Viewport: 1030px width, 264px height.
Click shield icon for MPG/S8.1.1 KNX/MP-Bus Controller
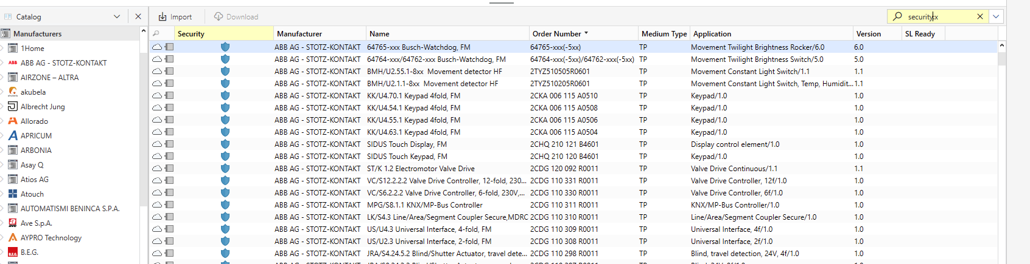tap(225, 205)
